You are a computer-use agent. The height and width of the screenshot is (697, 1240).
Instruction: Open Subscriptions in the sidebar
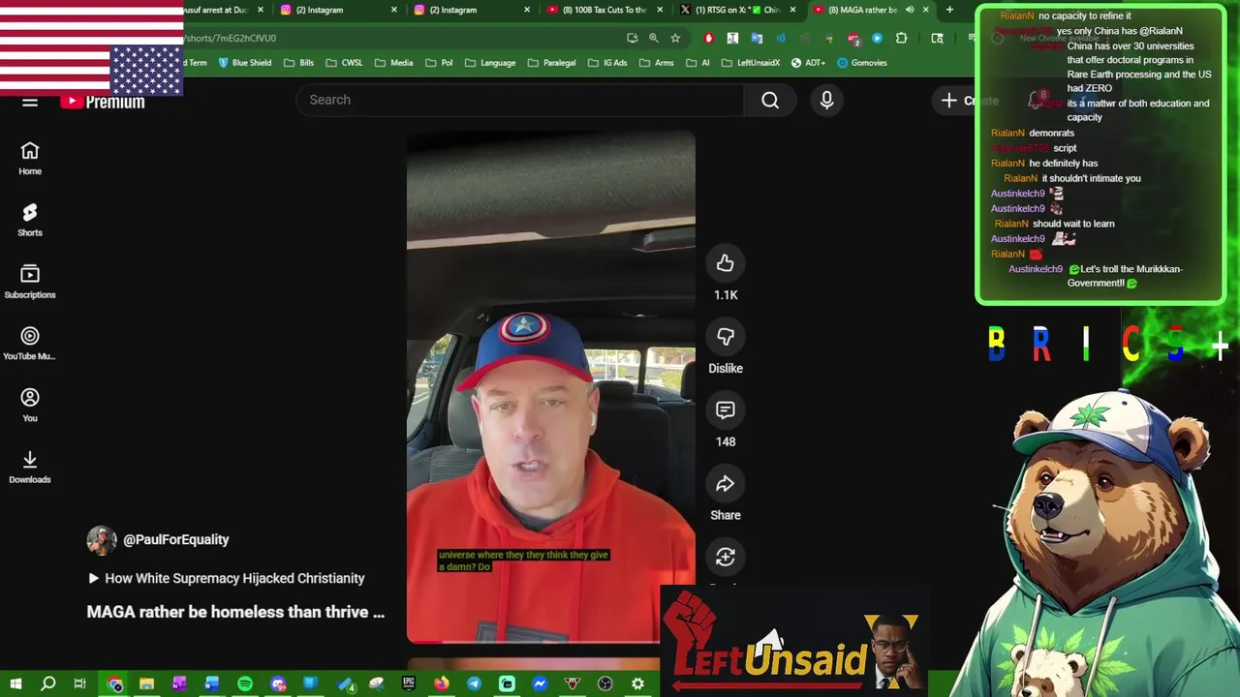[x=30, y=282]
